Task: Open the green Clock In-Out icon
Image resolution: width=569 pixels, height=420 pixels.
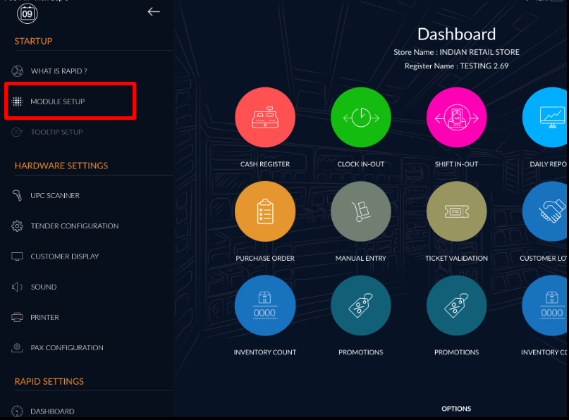Action: (360, 117)
